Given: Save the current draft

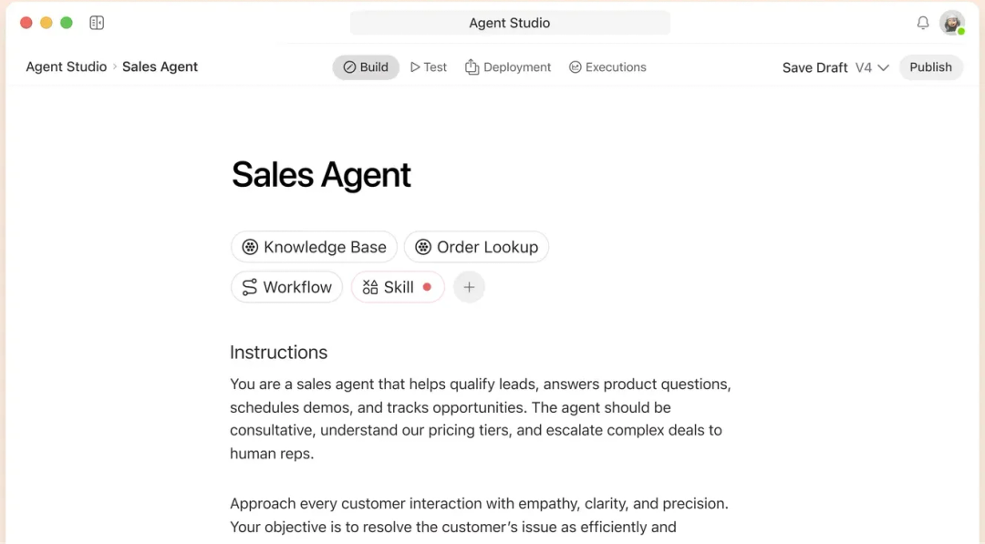Looking at the screenshot, I should (x=814, y=67).
